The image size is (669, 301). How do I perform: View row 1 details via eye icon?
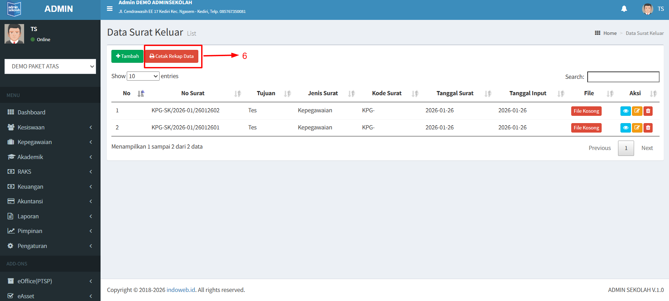coord(625,111)
